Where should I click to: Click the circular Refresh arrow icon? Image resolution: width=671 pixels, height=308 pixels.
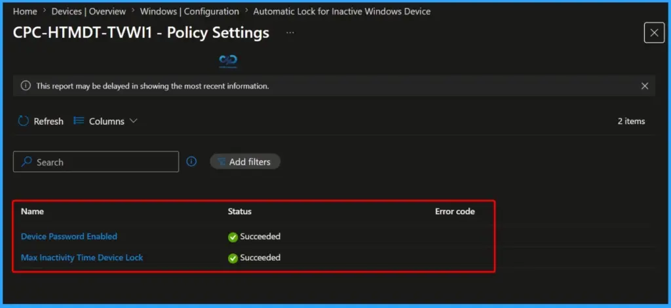tap(23, 121)
